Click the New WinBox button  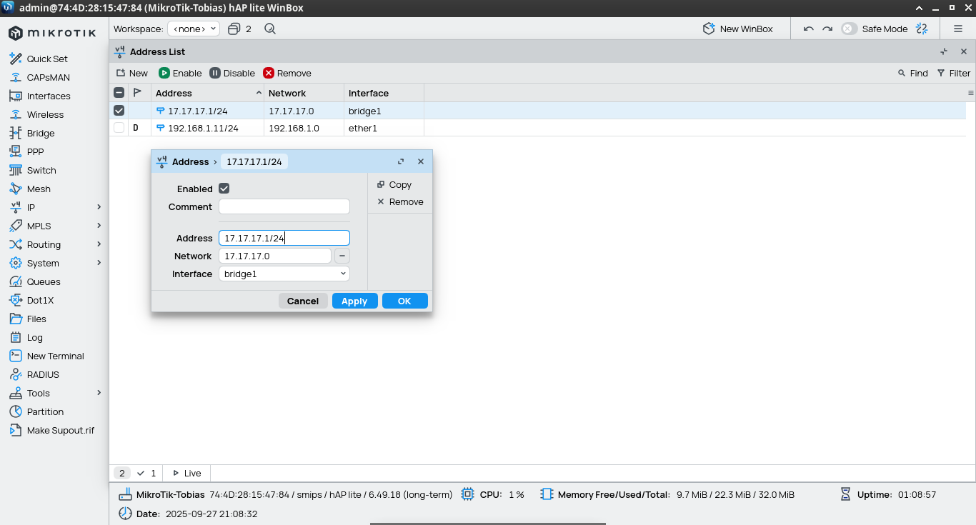pyautogui.click(x=738, y=29)
